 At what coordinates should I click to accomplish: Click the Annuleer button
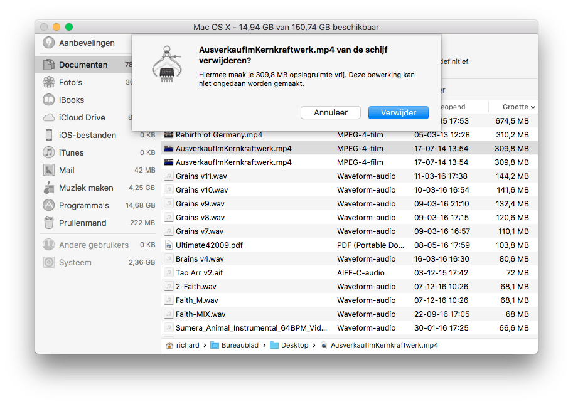(331, 112)
